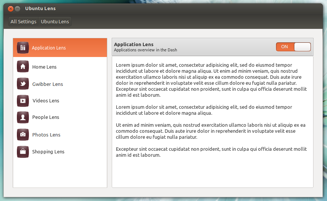The height and width of the screenshot is (201, 327).
Task: Go back to All Settings
Action: [23, 22]
